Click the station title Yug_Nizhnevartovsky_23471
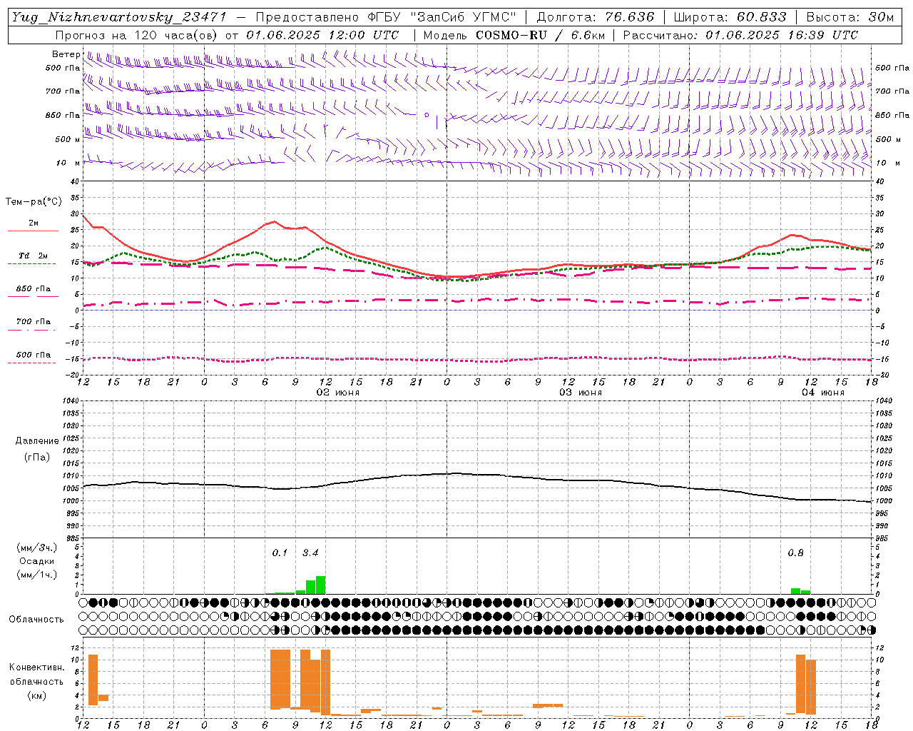 [x=119, y=17]
